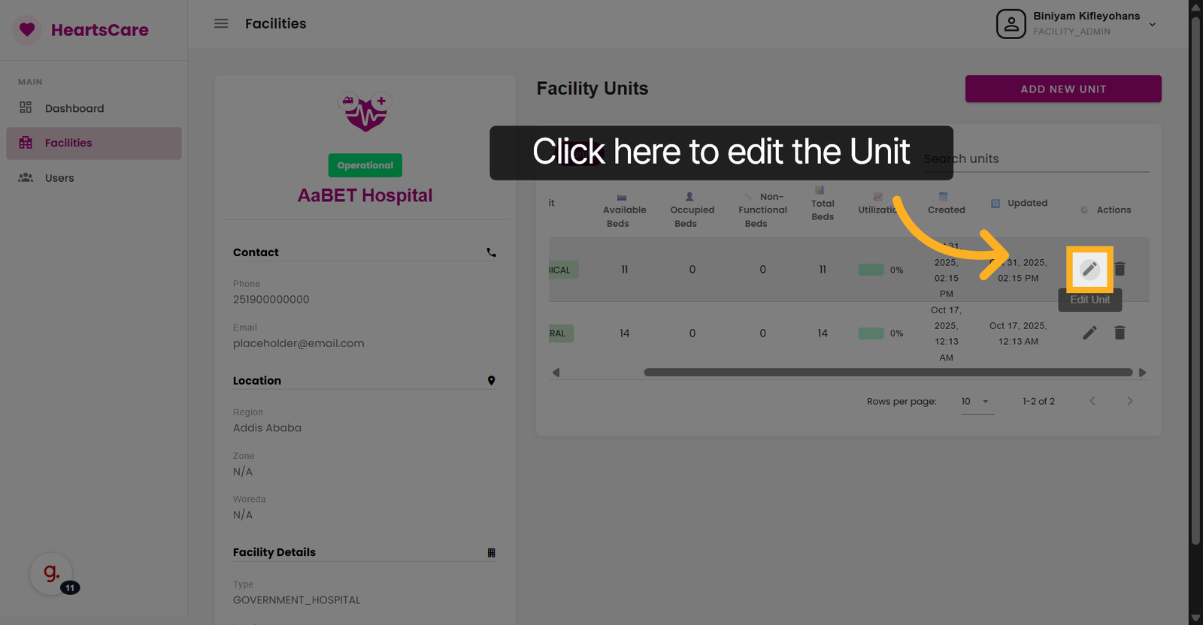Screen dimensions: 1203x625
Task: Click the Addis Ababa region value
Action: pos(267,427)
